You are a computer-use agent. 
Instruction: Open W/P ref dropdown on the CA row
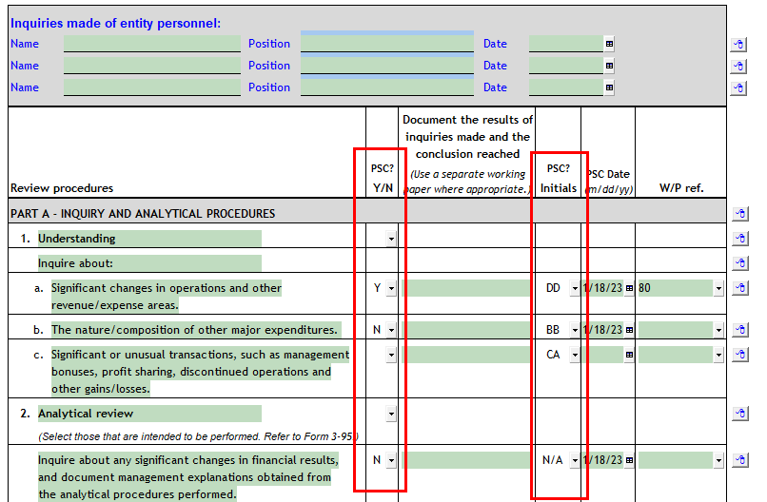(x=718, y=355)
